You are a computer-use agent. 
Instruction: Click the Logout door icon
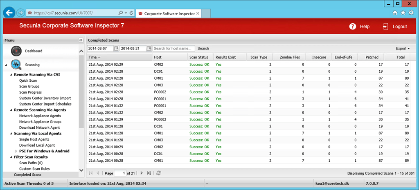[x=385, y=27]
